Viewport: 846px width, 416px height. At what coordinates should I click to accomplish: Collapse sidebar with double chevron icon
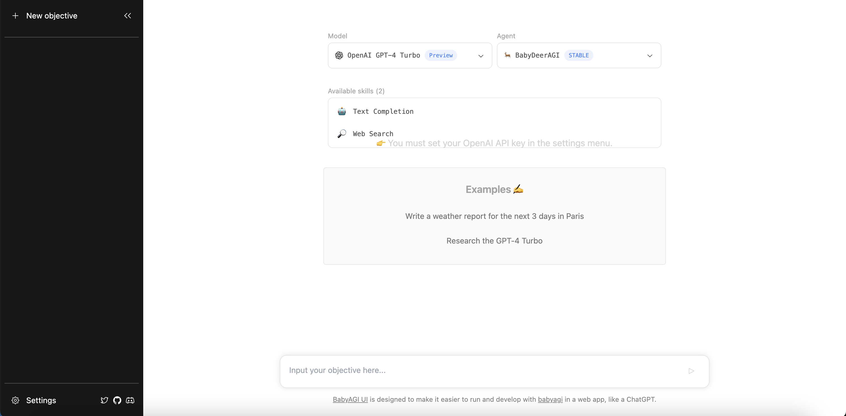(x=127, y=16)
